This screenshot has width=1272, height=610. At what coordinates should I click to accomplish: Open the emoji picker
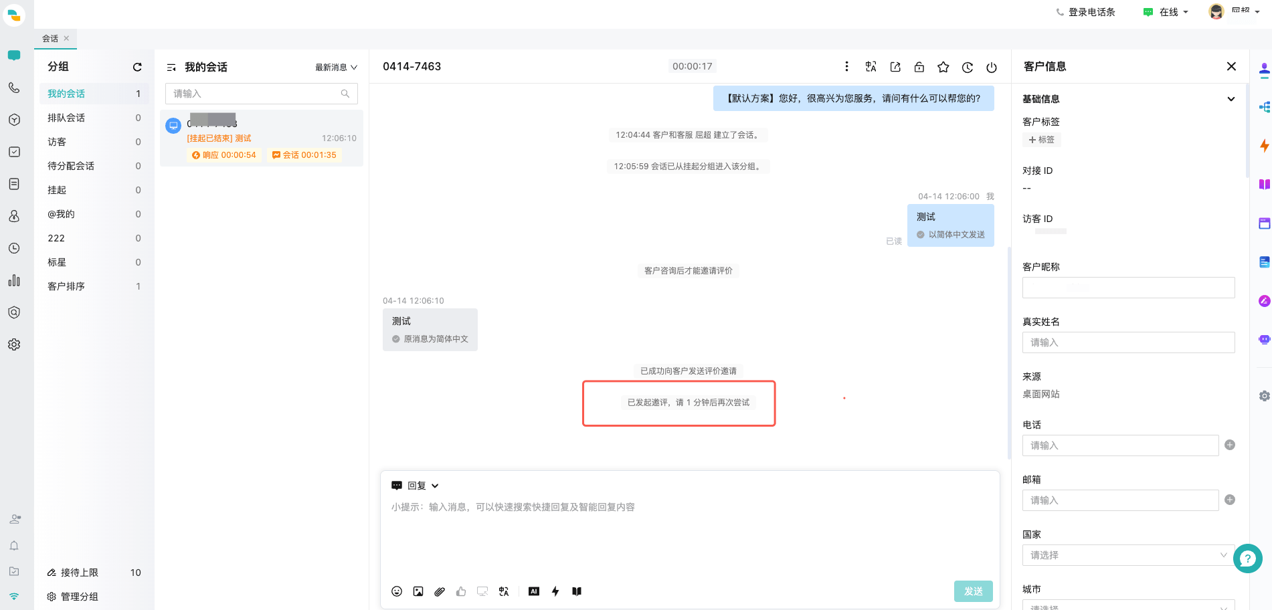tap(397, 591)
